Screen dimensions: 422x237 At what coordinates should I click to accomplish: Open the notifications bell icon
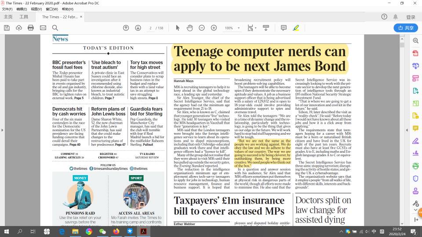[x=395, y=17]
